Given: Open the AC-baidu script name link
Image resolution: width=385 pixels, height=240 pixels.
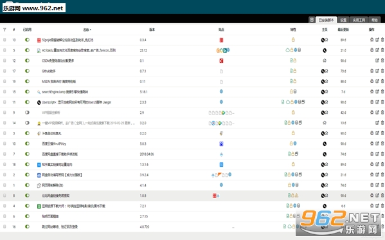Looking at the screenshot, I should [78, 50].
